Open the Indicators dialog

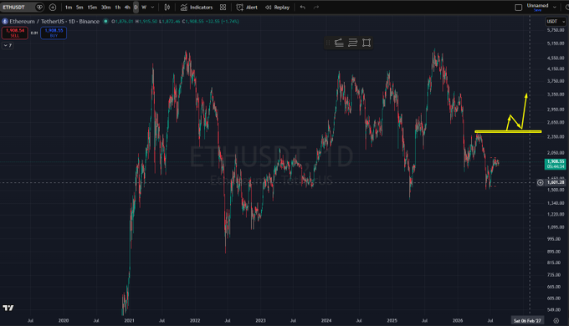(197, 8)
